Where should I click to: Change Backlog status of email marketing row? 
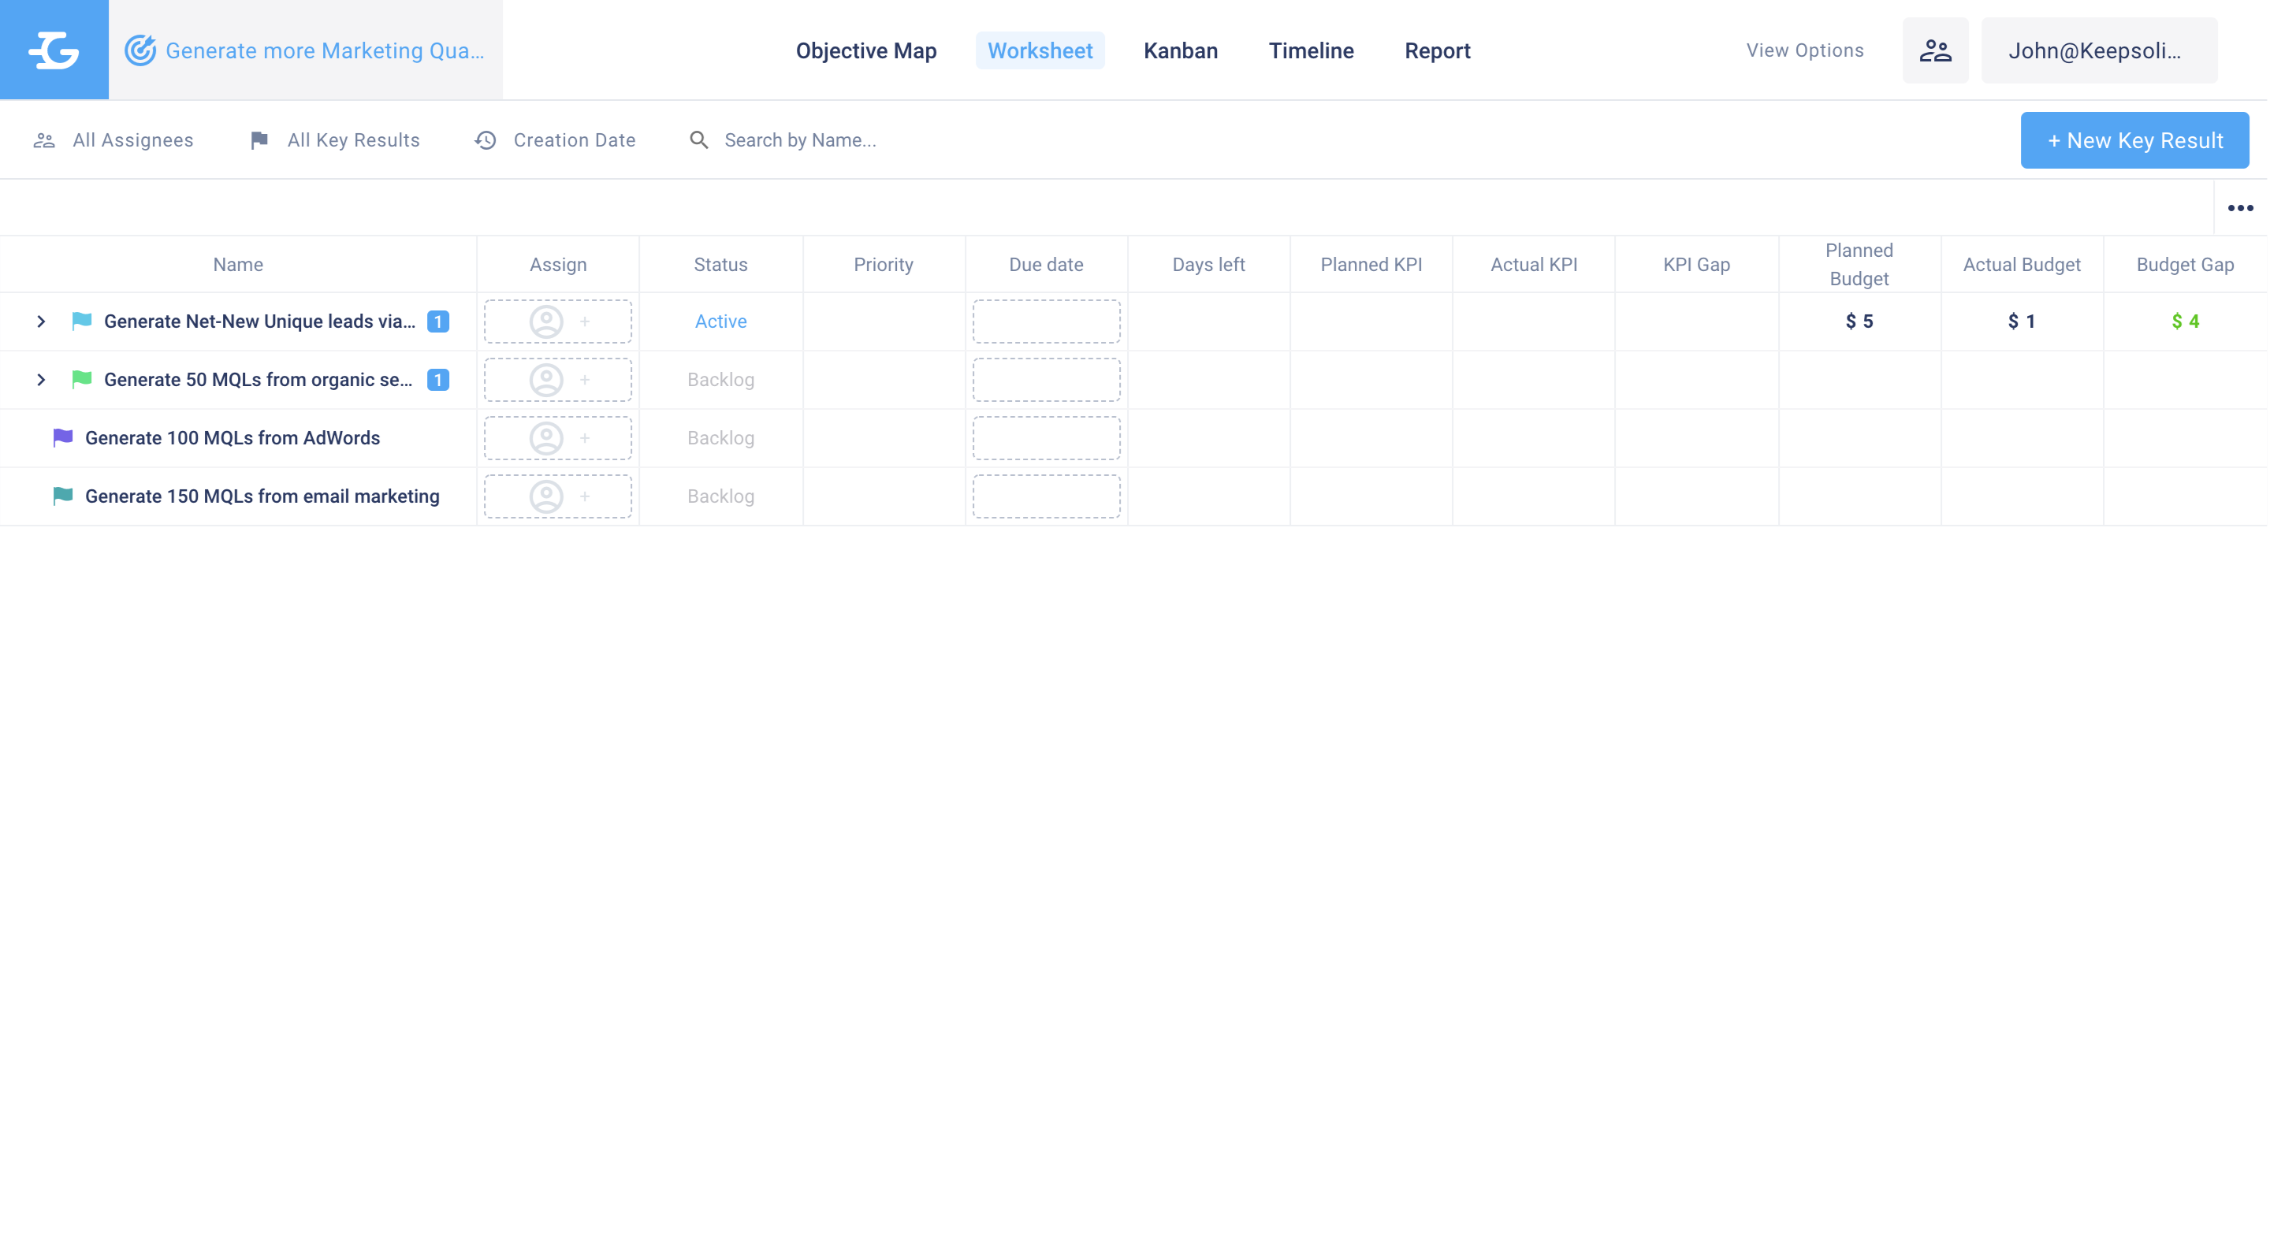tap(721, 496)
